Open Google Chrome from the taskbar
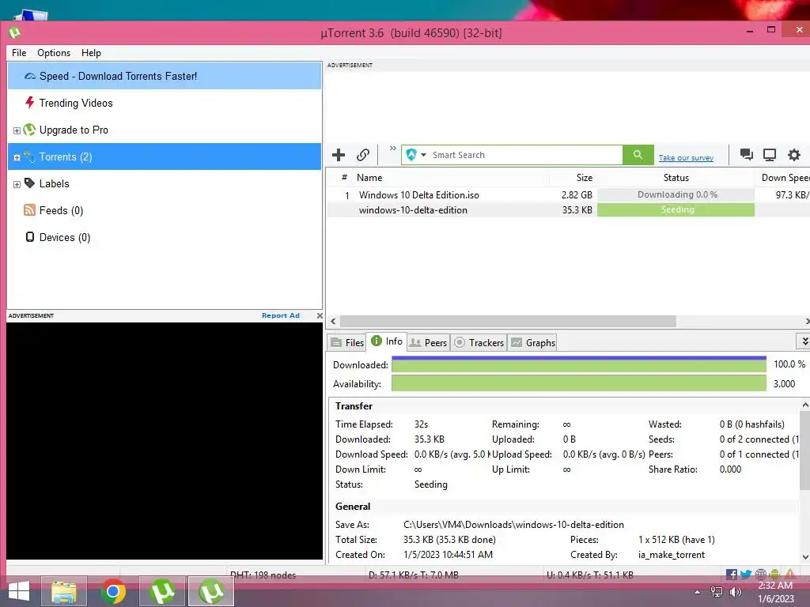This screenshot has height=607, width=810. click(x=113, y=591)
